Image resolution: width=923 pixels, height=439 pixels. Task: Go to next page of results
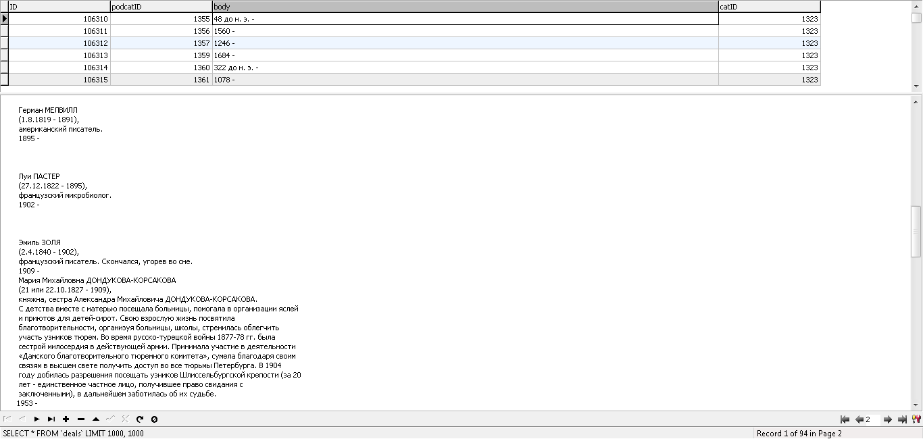click(x=888, y=419)
